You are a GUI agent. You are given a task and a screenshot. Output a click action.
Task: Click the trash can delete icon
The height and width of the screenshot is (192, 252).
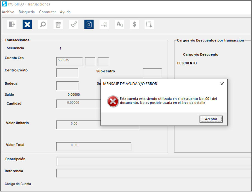(x=58, y=24)
